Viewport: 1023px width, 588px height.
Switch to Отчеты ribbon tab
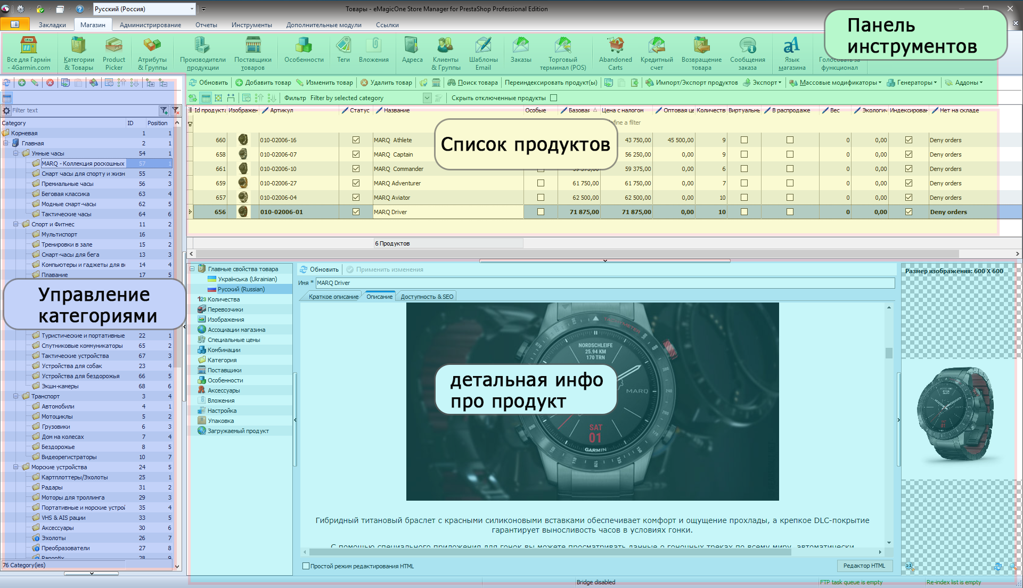click(206, 25)
